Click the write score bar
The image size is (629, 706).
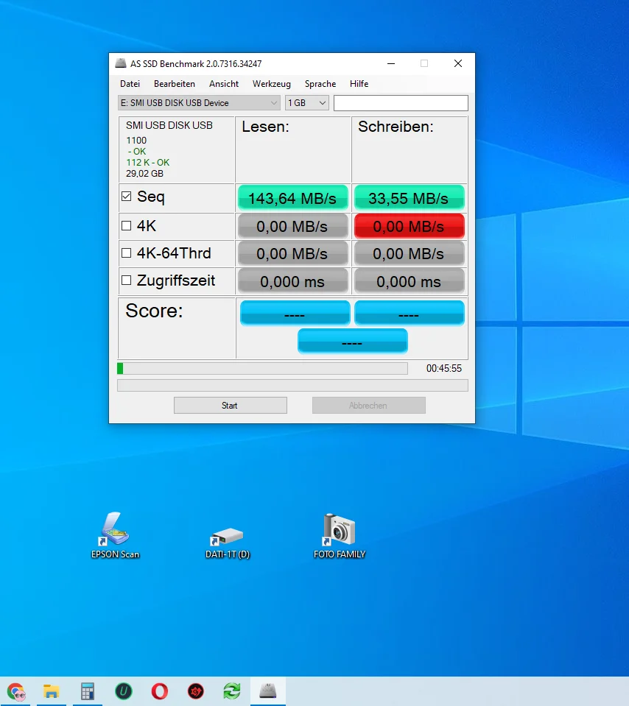409,313
